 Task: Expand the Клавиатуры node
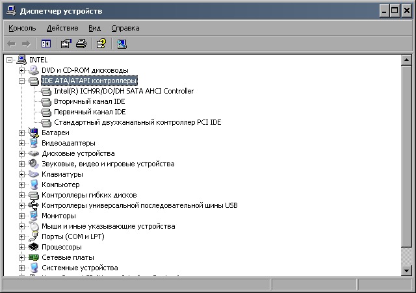(x=21, y=174)
